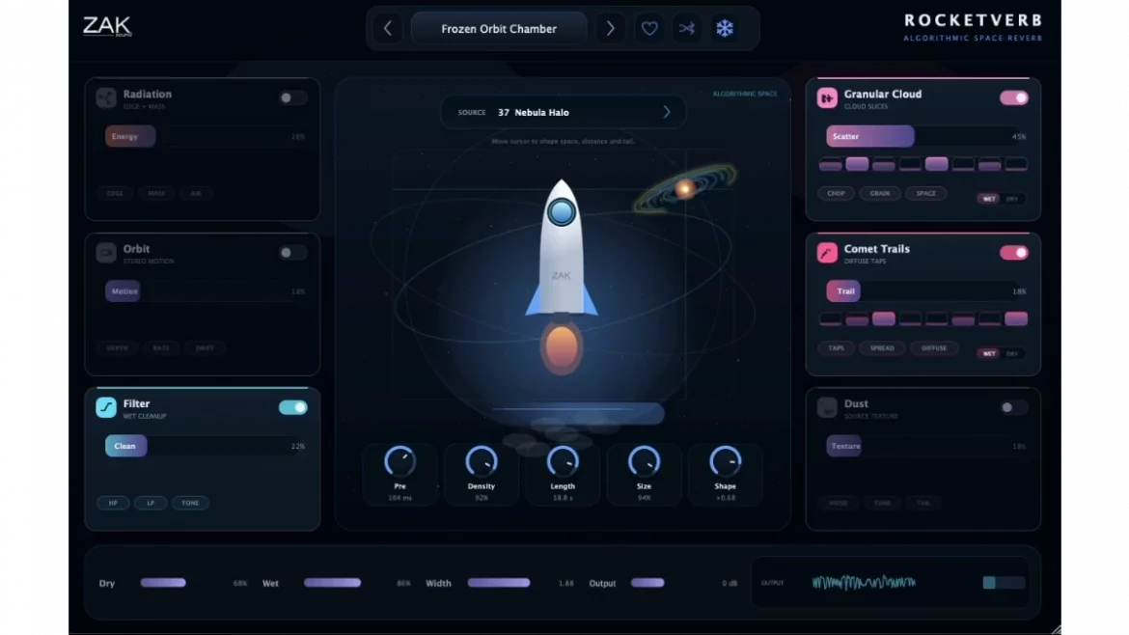This screenshot has width=1129, height=635.
Task: Click the snowflake freeze icon
Action: point(725,29)
